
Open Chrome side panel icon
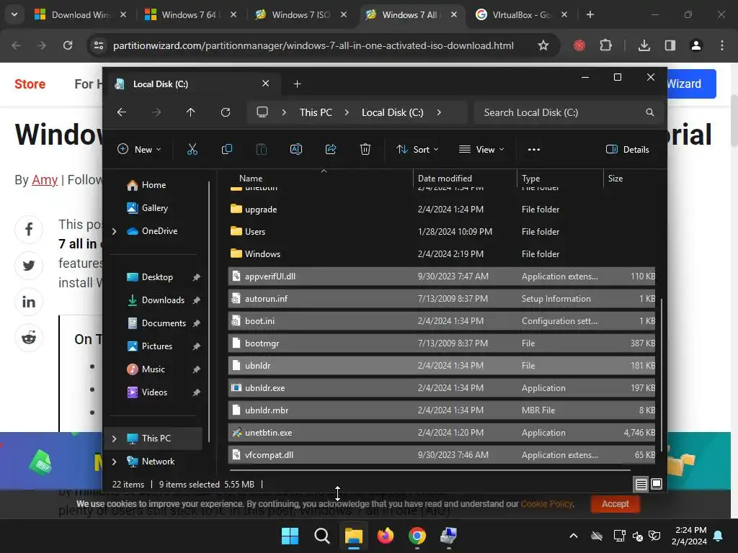(x=670, y=45)
